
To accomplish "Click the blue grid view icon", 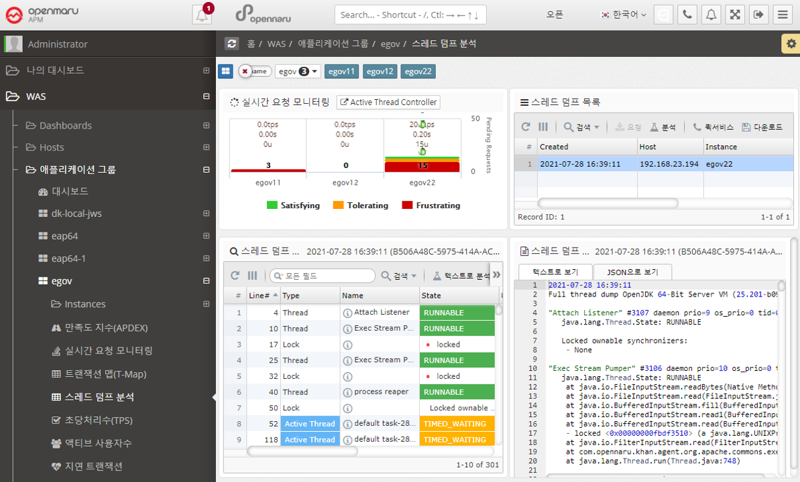I will pyautogui.click(x=225, y=71).
